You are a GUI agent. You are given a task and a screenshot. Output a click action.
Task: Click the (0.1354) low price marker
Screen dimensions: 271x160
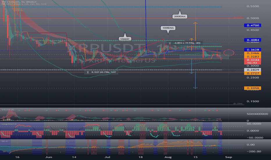tap(238, 104)
